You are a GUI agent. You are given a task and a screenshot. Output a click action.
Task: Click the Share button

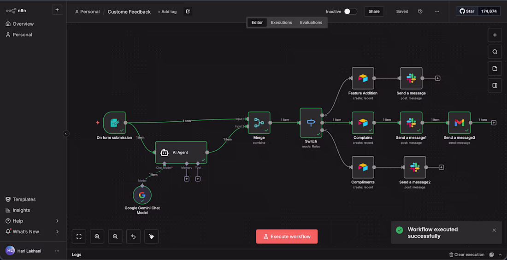tap(374, 12)
